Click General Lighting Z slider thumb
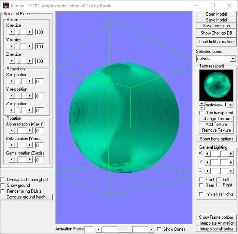The image size is (238, 234). [219, 171]
